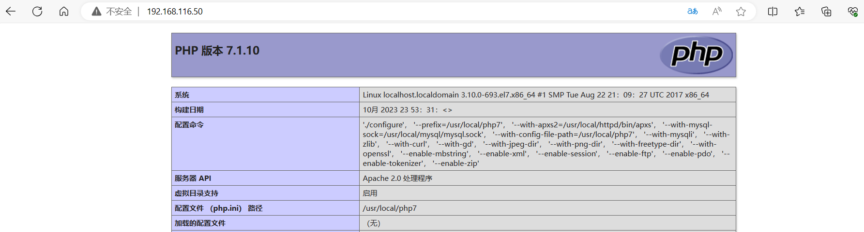This screenshot has height=232, width=864.
Task: Select the 系统 row label
Action: (182, 95)
